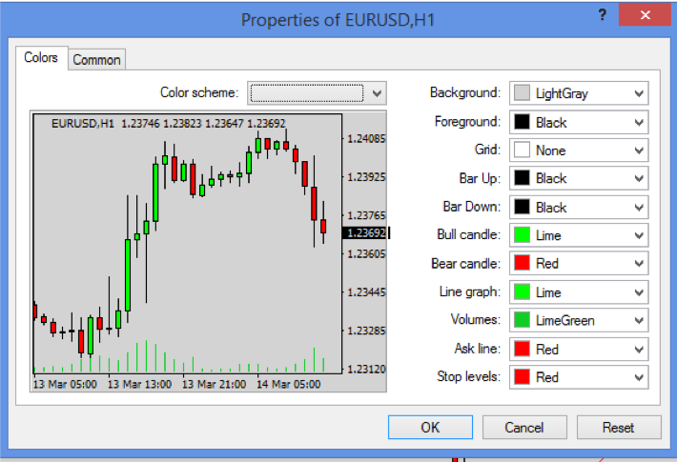677x462 pixels.
Task: Switch to the Common tab
Action: point(96,59)
